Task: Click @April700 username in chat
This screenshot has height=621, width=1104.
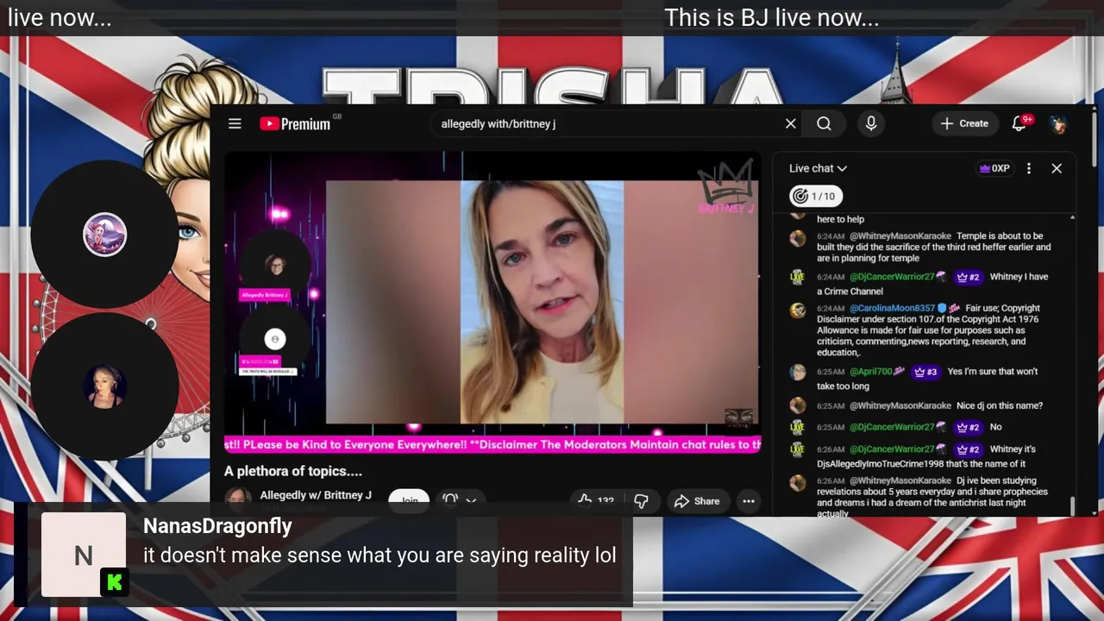Action: click(871, 372)
